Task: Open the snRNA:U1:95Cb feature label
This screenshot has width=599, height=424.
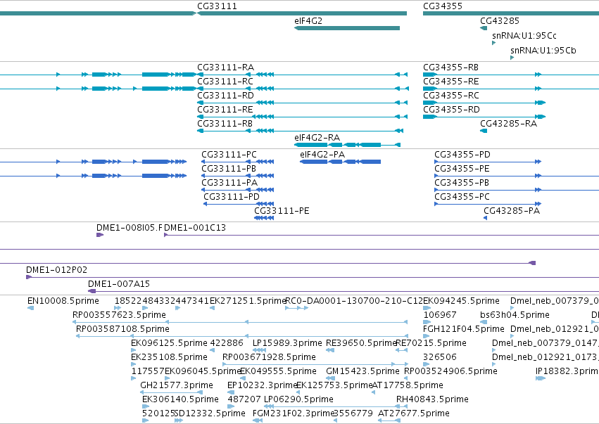Action: click(543, 51)
